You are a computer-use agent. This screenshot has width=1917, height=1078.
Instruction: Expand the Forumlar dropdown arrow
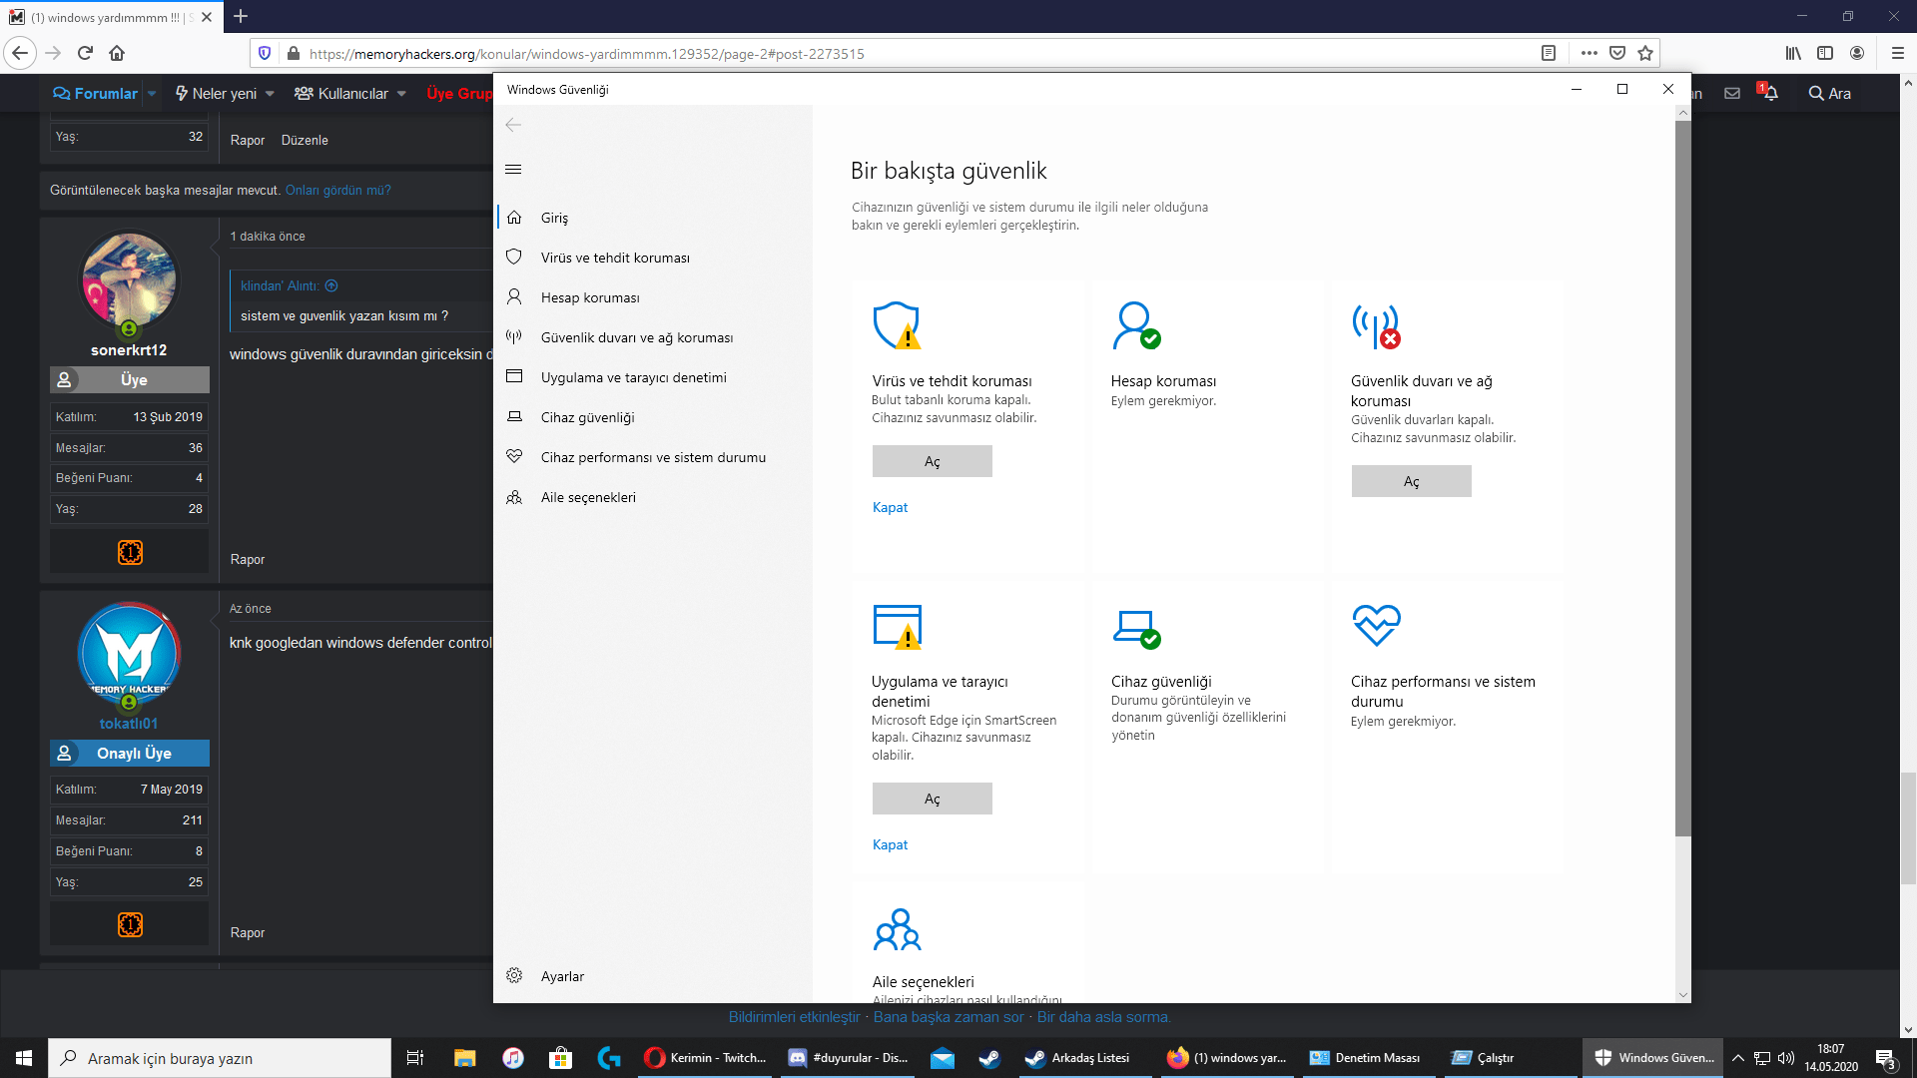tap(152, 93)
